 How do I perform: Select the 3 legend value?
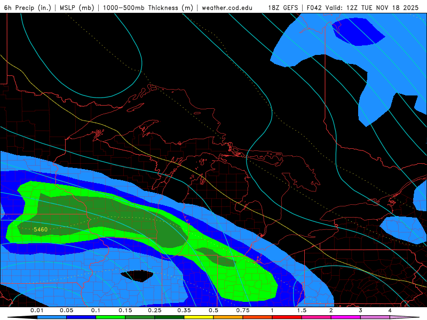coord(361,310)
